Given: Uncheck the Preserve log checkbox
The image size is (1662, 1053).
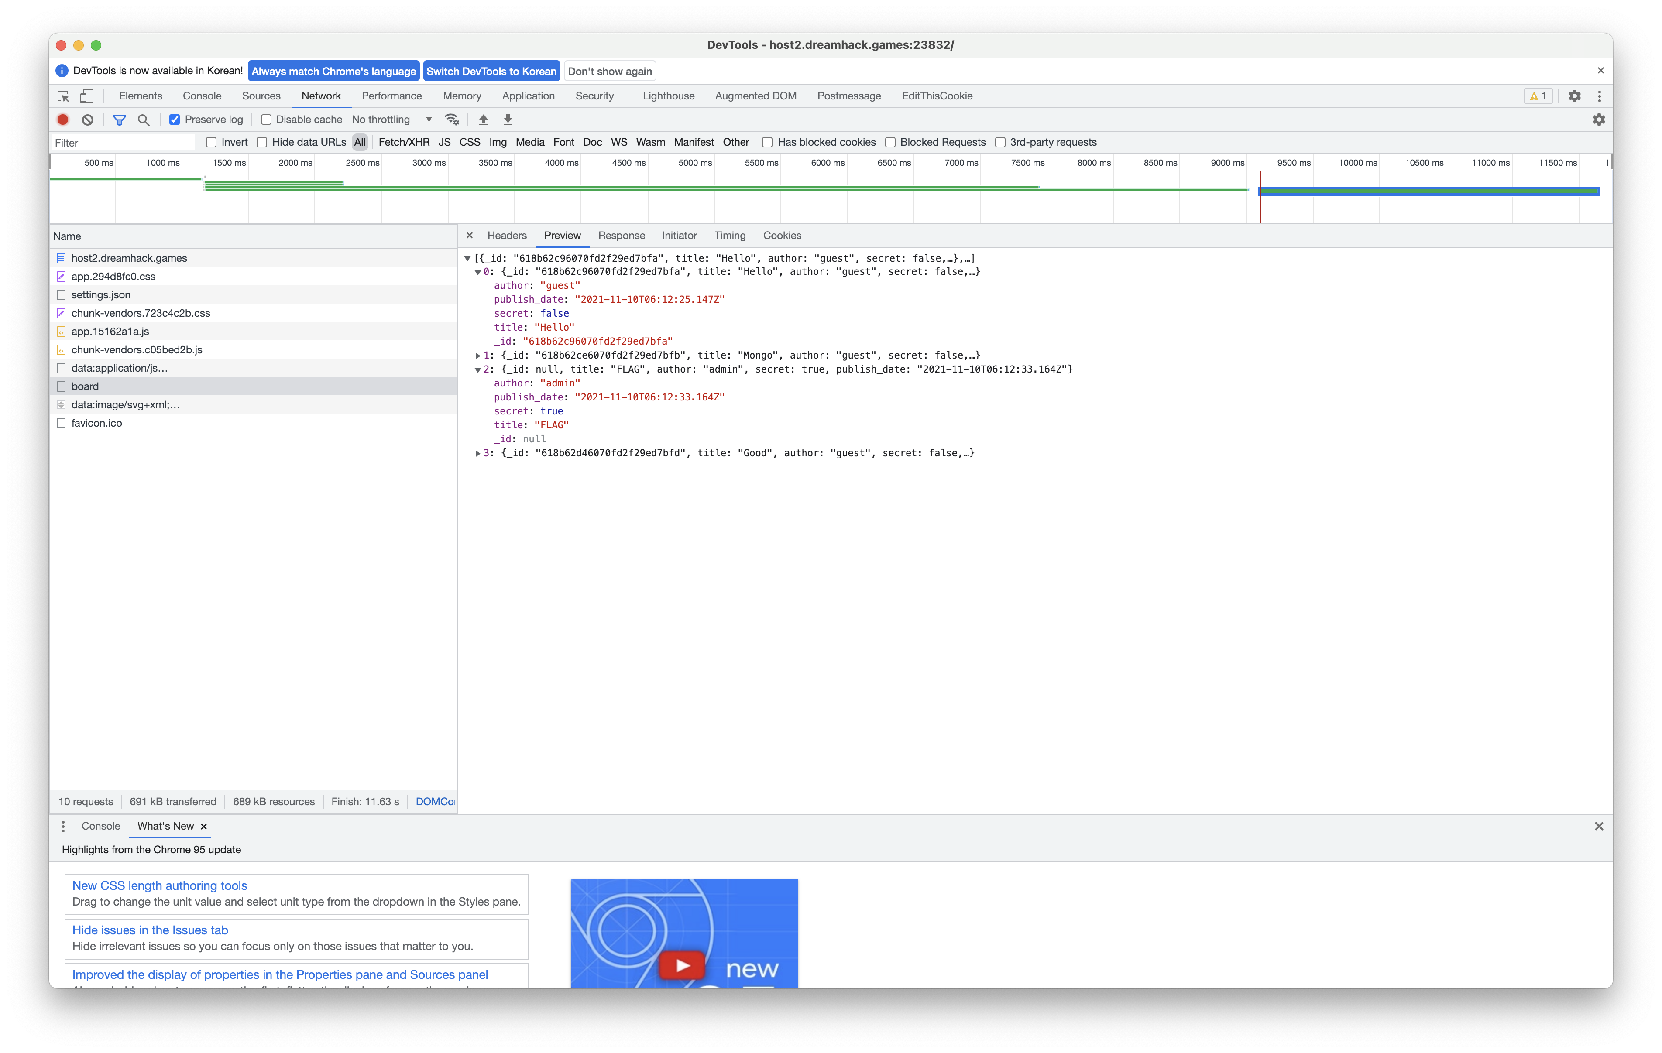Looking at the screenshot, I should [175, 120].
